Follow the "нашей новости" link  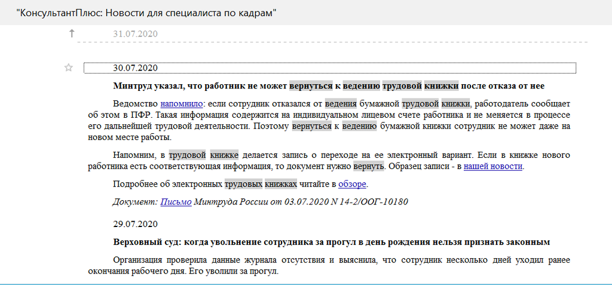493,166
